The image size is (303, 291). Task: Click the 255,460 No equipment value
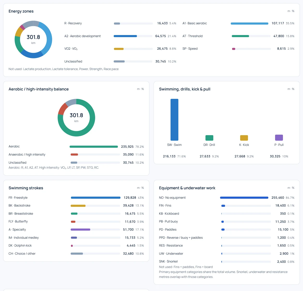[278, 198]
